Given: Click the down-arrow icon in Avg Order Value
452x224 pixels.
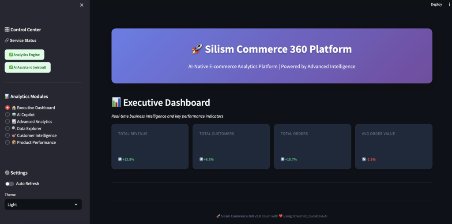Looking at the screenshot, I should (x=364, y=160).
